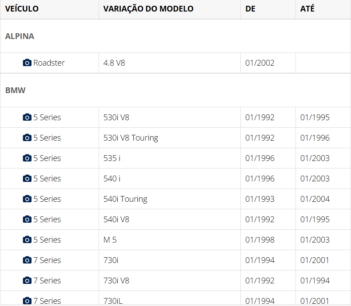Click camera icon for 730i row

[27, 260]
